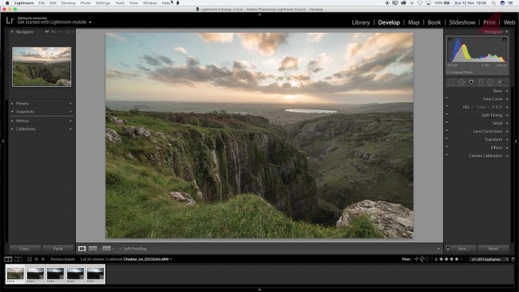
Task: Select the Spot Removal tool
Action: pyautogui.click(x=462, y=82)
